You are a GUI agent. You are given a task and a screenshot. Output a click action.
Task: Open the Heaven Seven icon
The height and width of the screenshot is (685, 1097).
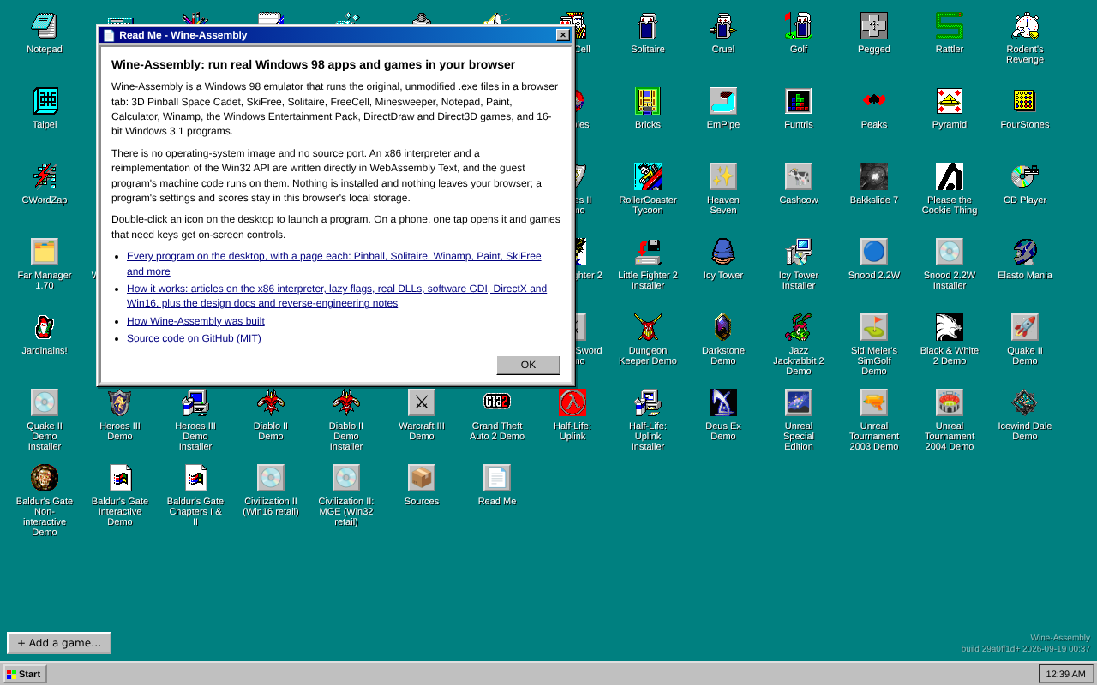click(723, 176)
